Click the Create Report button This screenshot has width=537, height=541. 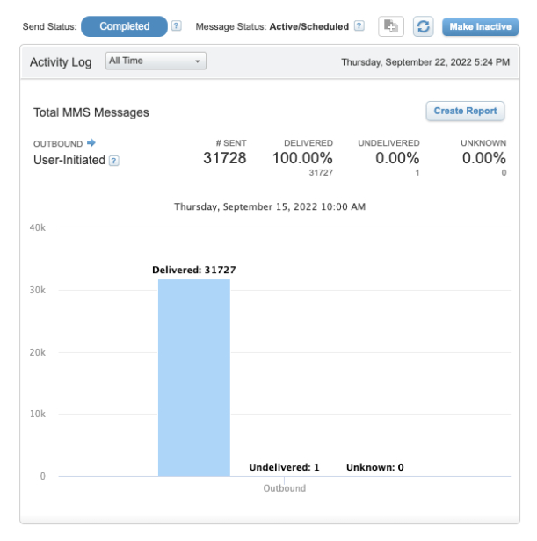465,112
